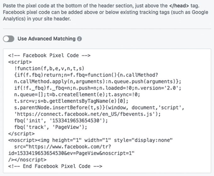This screenshot has width=214, height=176.
Task: Click the closing script tag line
Action: tap(21, 133)
